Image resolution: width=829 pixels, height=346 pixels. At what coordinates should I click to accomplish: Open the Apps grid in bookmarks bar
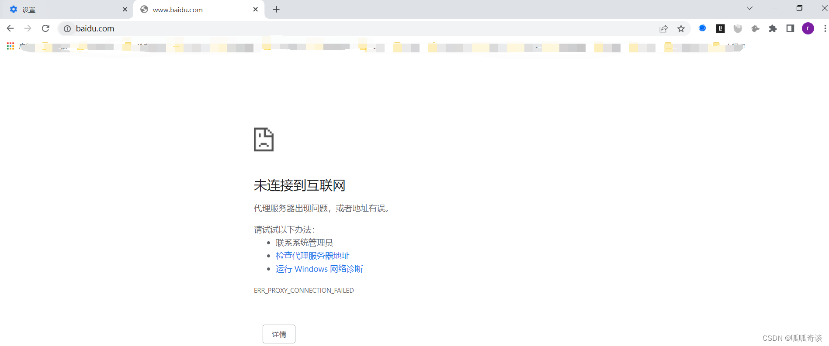(10, 46)
